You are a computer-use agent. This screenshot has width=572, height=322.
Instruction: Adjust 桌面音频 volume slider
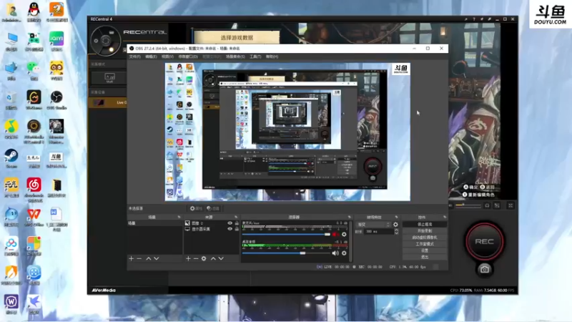[x=286, y=253]
